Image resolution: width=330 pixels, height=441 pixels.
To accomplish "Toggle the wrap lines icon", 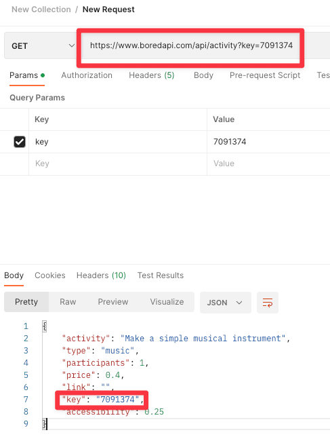I will 268,303.
